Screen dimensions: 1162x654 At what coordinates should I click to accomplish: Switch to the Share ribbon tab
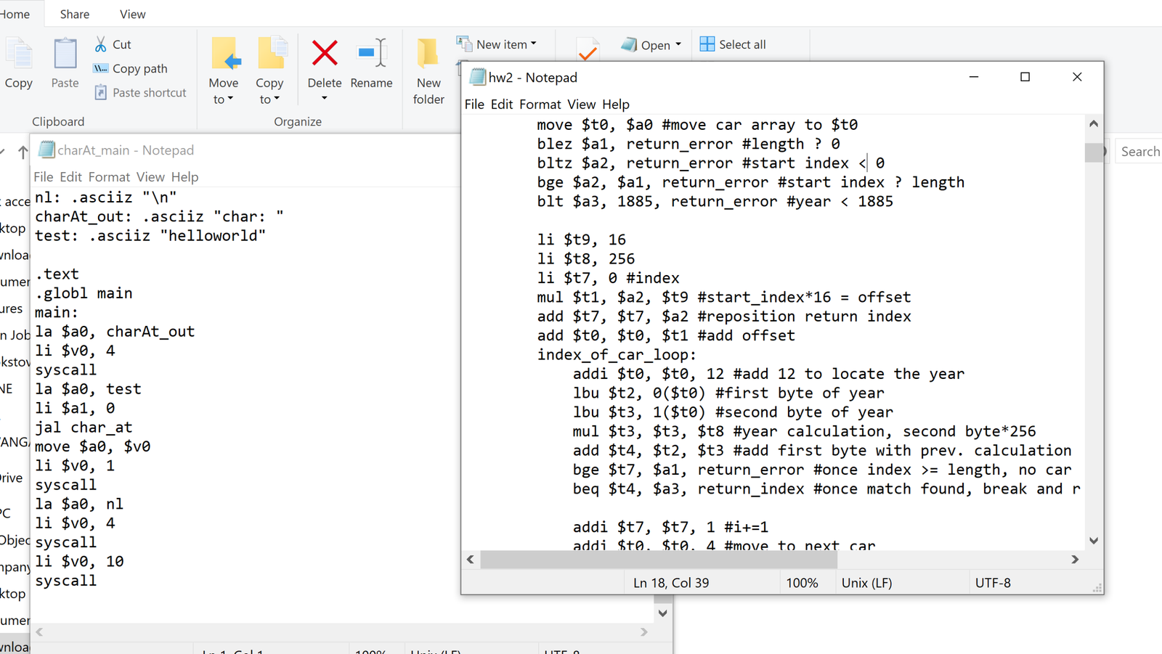click(x=75, y=14)
